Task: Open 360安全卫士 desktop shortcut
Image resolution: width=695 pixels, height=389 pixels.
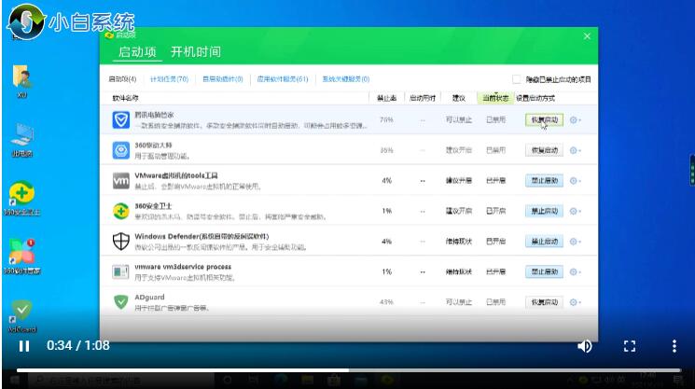Action: 21,195
